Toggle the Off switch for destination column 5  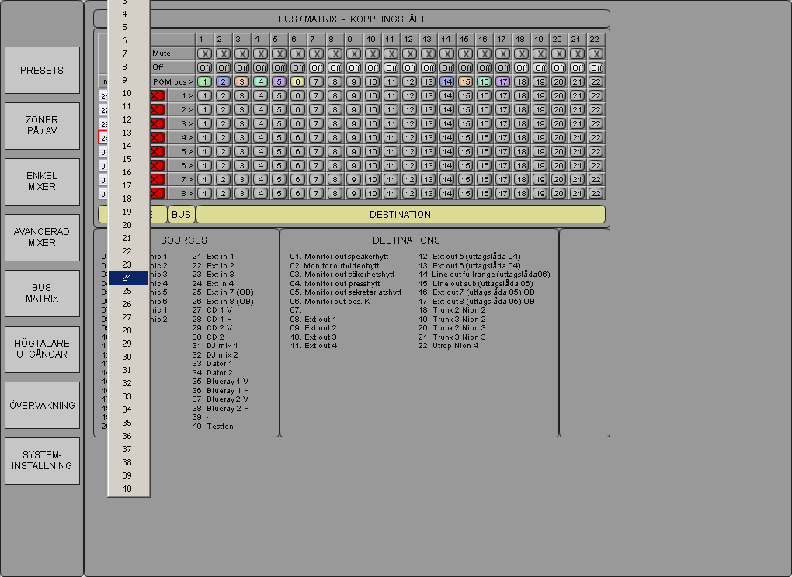(279, 67)
